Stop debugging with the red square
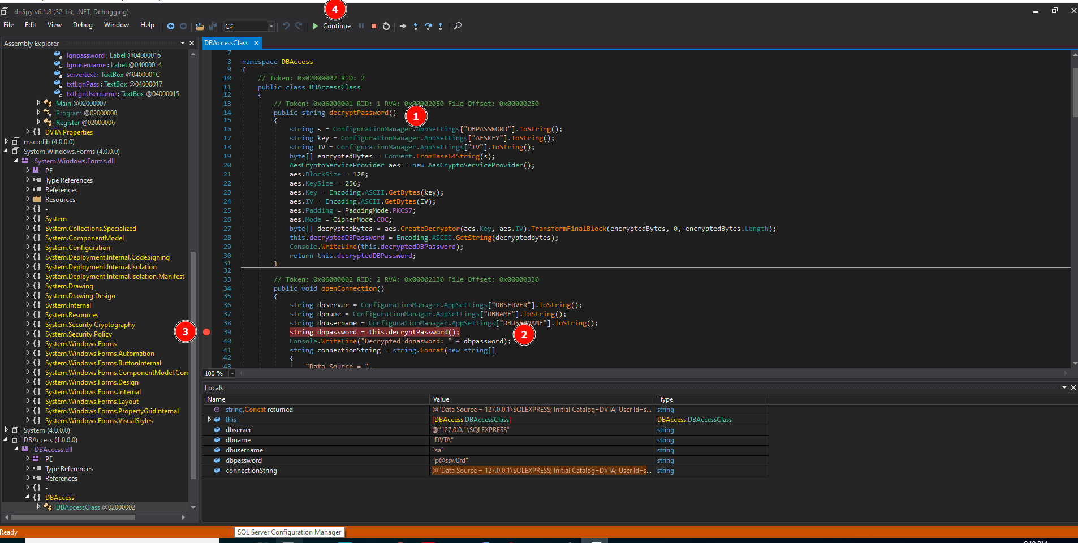Screen dimensions: 1078x543 (374, 26)
